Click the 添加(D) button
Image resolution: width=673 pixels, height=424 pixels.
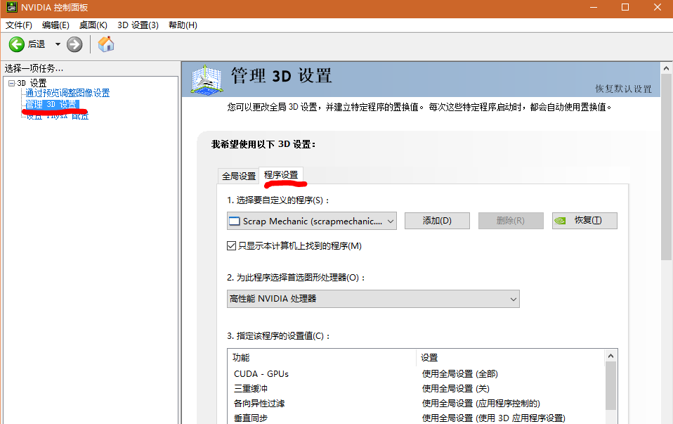tap(437, 221)
